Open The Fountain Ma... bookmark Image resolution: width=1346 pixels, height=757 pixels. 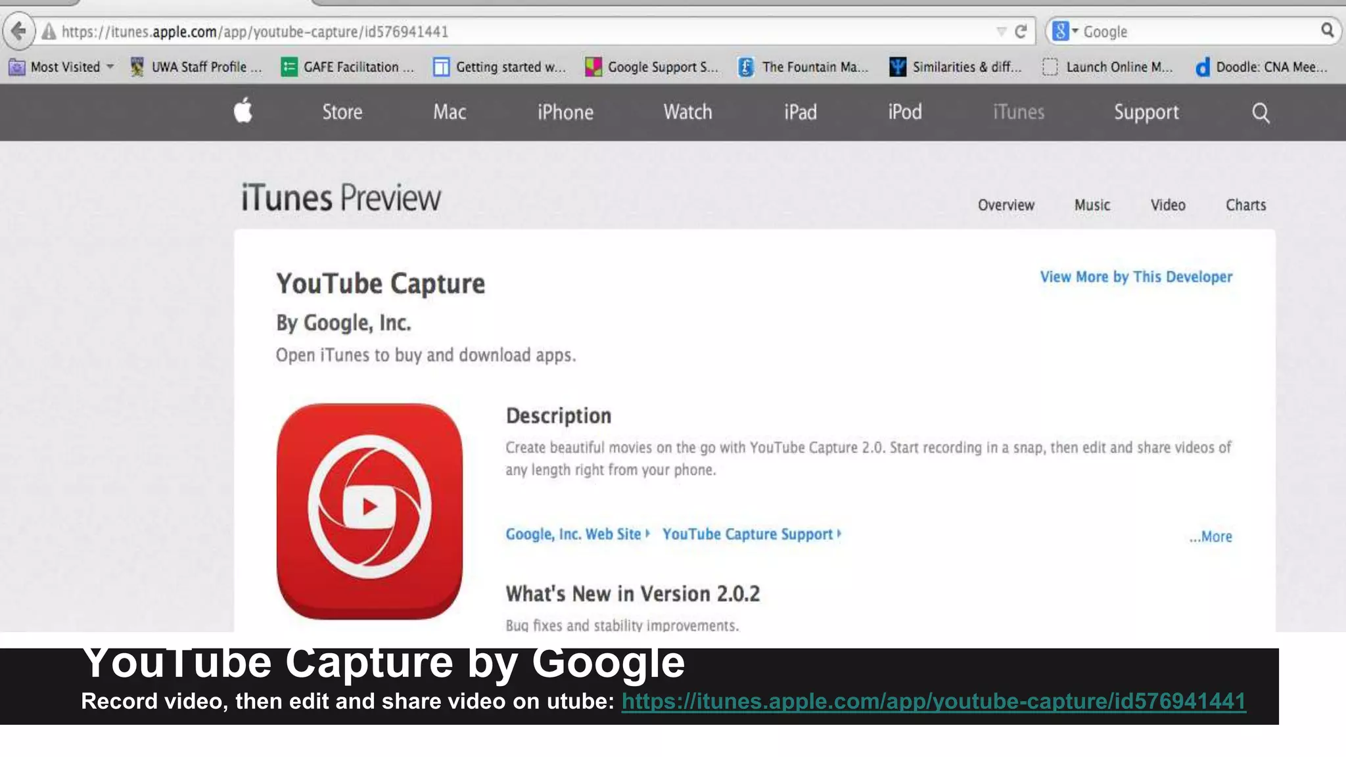coord(803,67)
